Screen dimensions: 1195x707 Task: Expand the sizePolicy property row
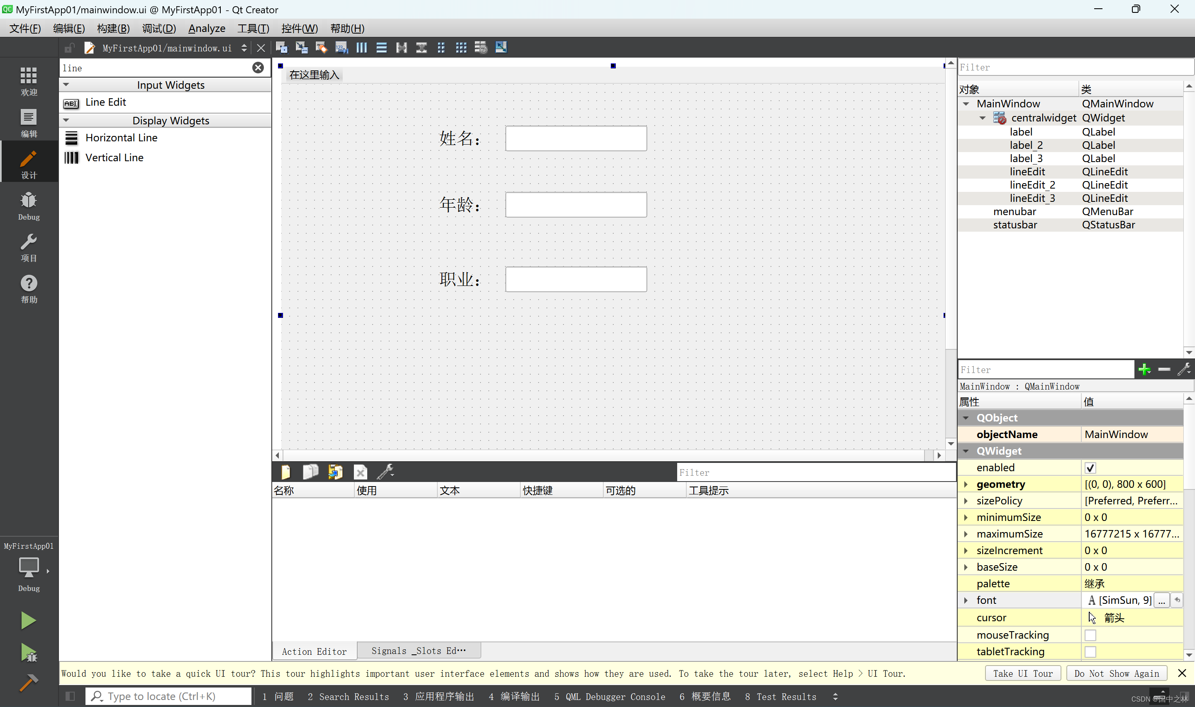[967, 501]
